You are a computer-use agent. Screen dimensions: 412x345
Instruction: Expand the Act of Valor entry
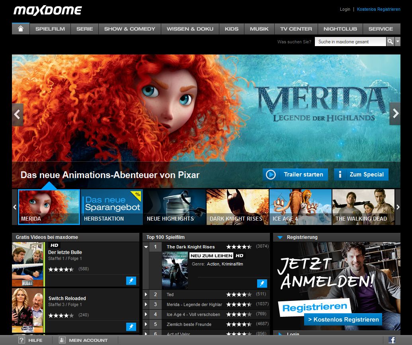146,334
